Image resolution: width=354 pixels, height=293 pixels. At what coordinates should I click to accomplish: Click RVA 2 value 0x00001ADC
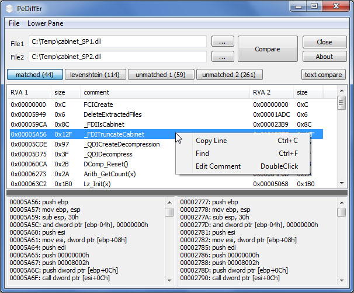(x=272, y=114)
